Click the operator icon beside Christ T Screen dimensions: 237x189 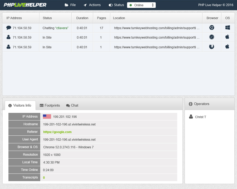tap(191, 117)
